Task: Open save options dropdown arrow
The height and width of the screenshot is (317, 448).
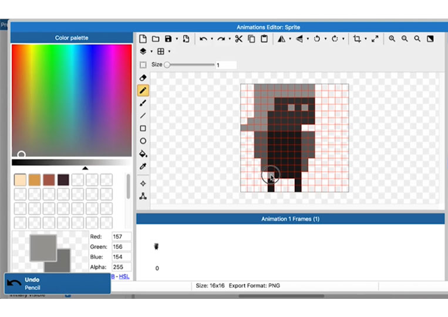Action: point(177,39)
